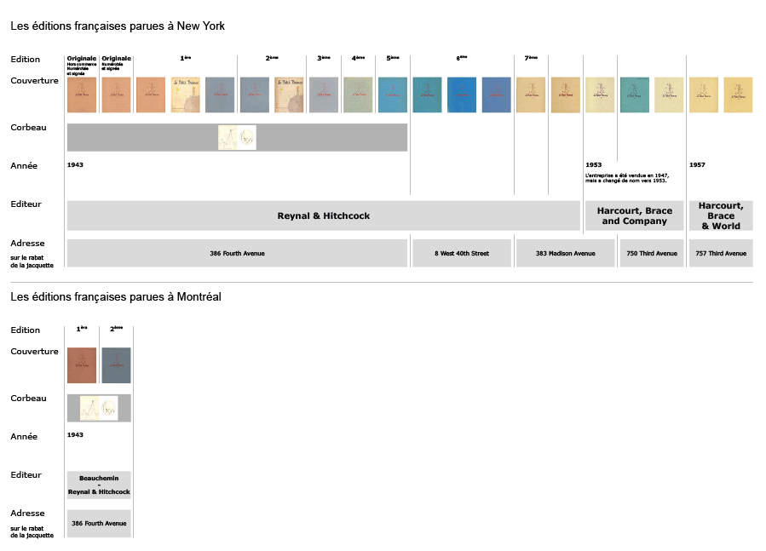Viewport: 766px width, 551px height.
Task: Click the Beauchemin - Reynal & Hitchcock box
Action: pyautogui.click(x=99, y=485)
